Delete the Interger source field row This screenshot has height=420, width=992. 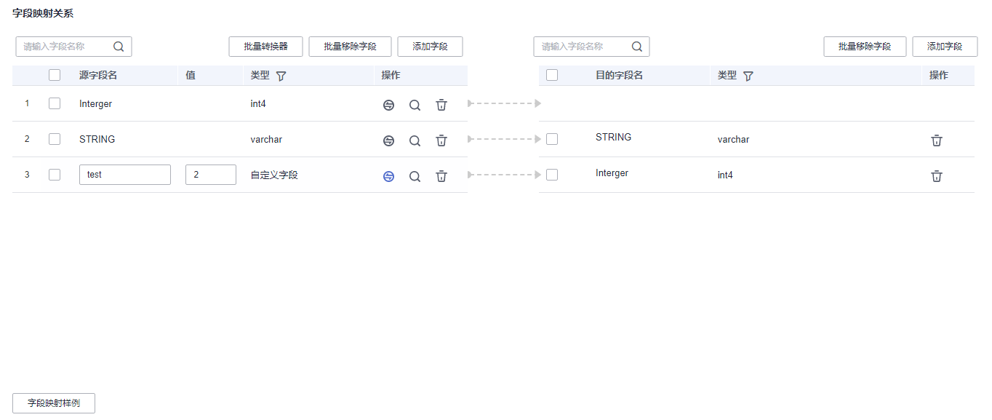click(x=441, y=105)
